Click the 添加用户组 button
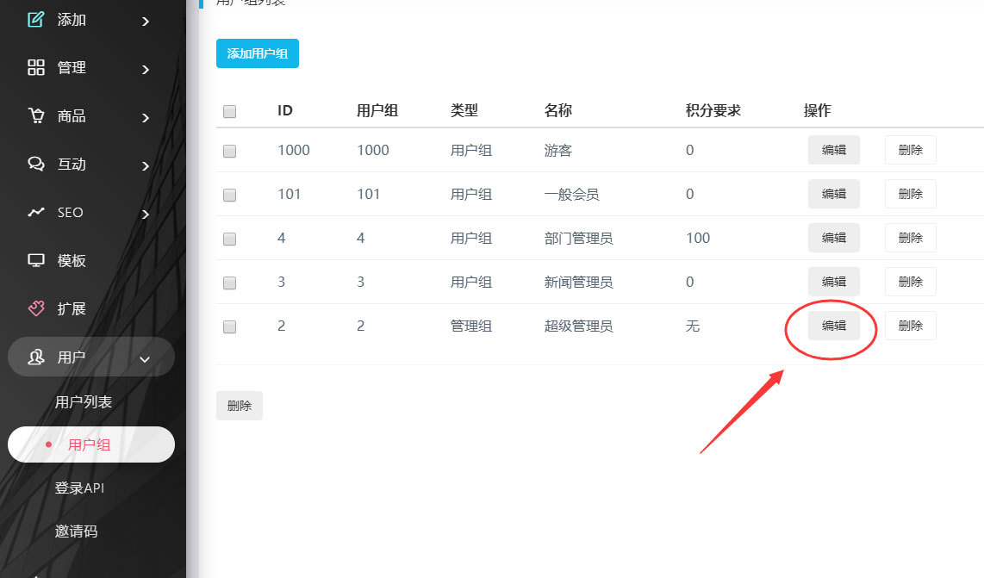 257,53
